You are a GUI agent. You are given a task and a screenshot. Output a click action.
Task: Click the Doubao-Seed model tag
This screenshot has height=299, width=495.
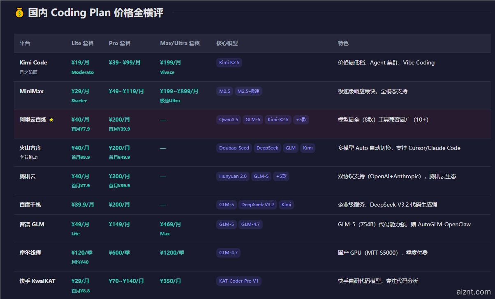234,148
